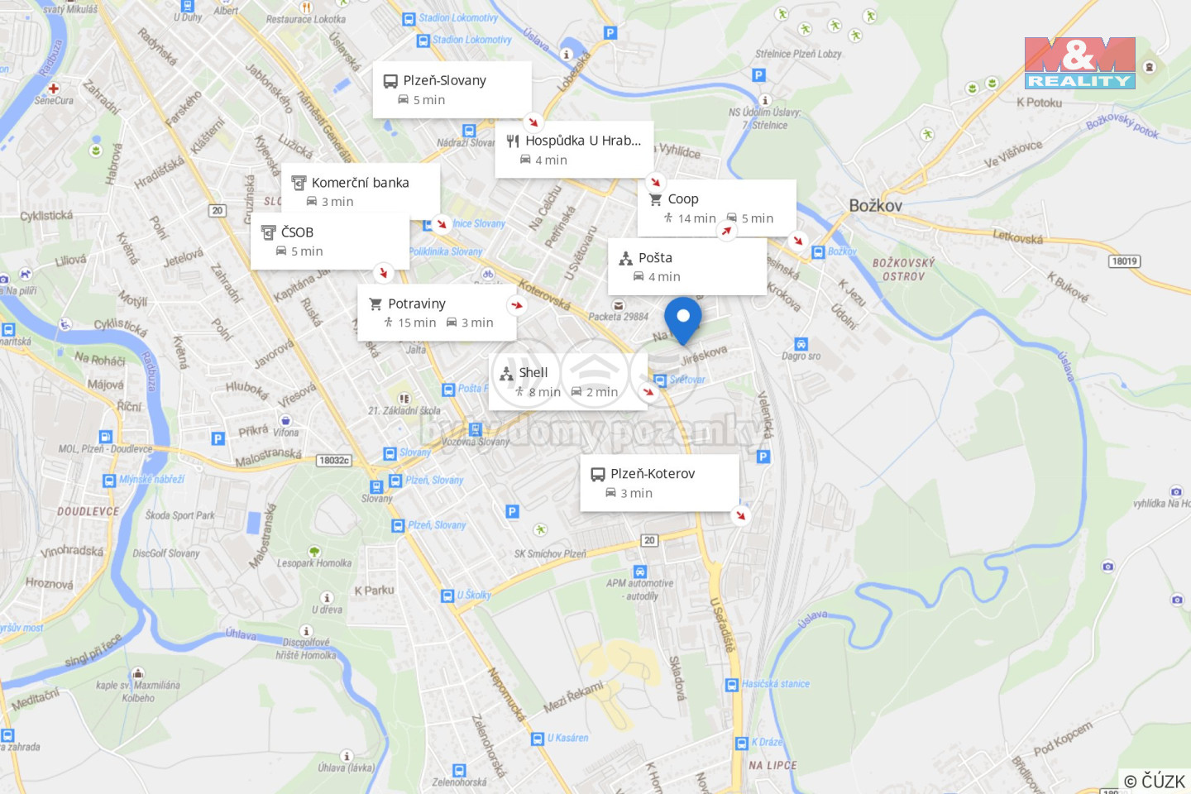This screenshot has height=794, width=1191.
Task: Click the U Školky tram stop icon
Action: 447,595
